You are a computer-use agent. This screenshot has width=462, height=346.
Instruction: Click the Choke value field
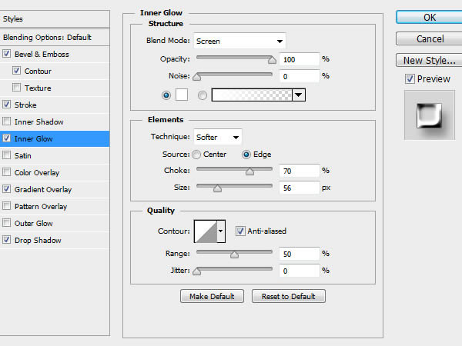click(300, 171)
